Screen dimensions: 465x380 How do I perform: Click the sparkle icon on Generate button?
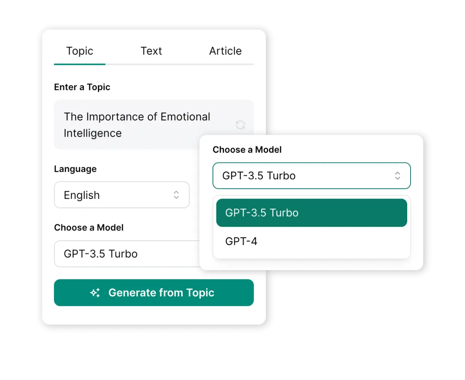tap(95, 293)
